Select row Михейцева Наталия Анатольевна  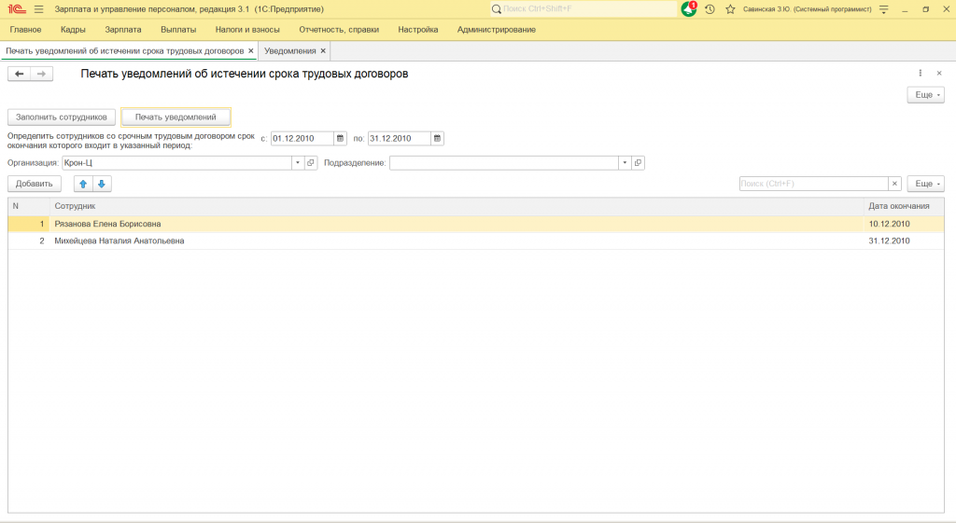click(475, 241)
